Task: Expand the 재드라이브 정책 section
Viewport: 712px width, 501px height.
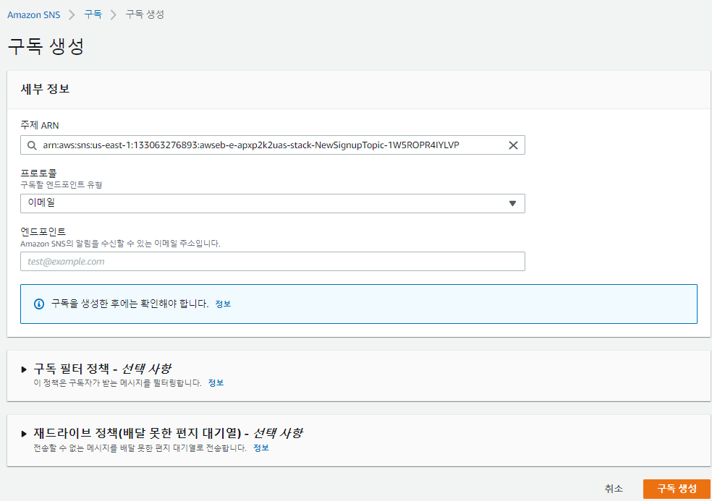Action: coord(24,434)
